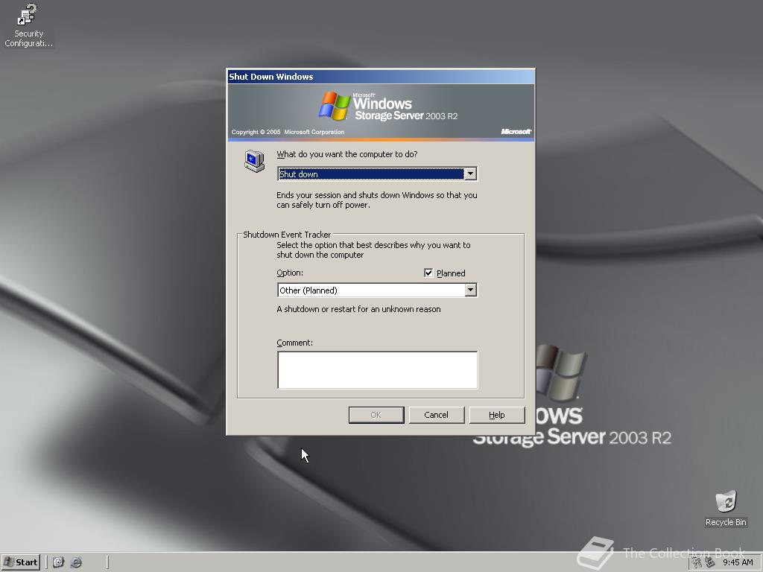763x572 pixels.
Task: Open the Recycle Bin icon
Action: [x=726, y=508]
